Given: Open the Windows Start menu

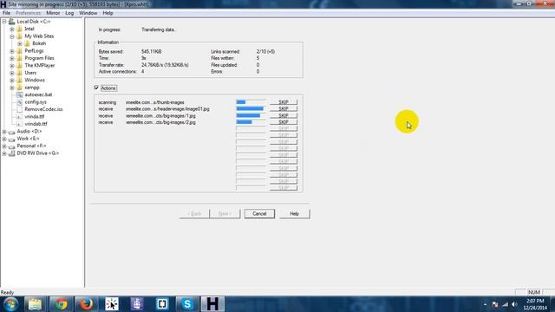Looking at the screenshot, I should pyautogui.click(x=10, y=304).
